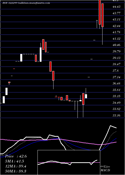Click the 50MA : 38.3 readout

[x=16, y=171]
